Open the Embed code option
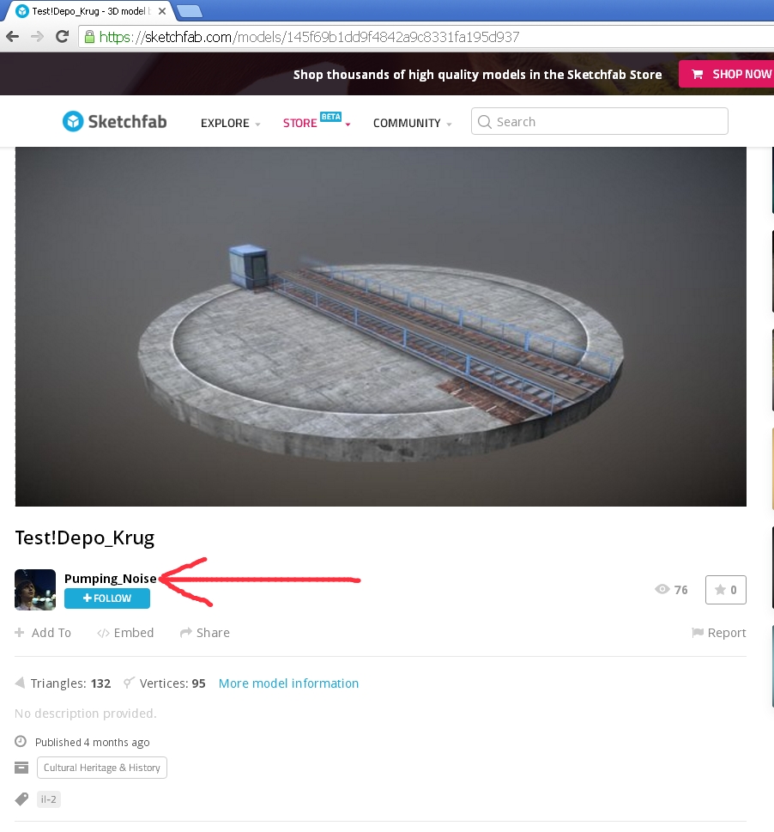 [x=125, y=633]
